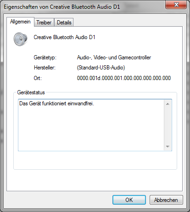Confirm with the OK button
190x212 pixels.
(x=129, y=200)
